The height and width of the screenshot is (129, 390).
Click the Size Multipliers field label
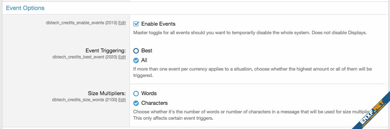point(107,93)
